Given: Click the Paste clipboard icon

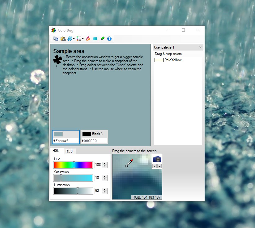Looking at the screenshot, I should point(63,39).
